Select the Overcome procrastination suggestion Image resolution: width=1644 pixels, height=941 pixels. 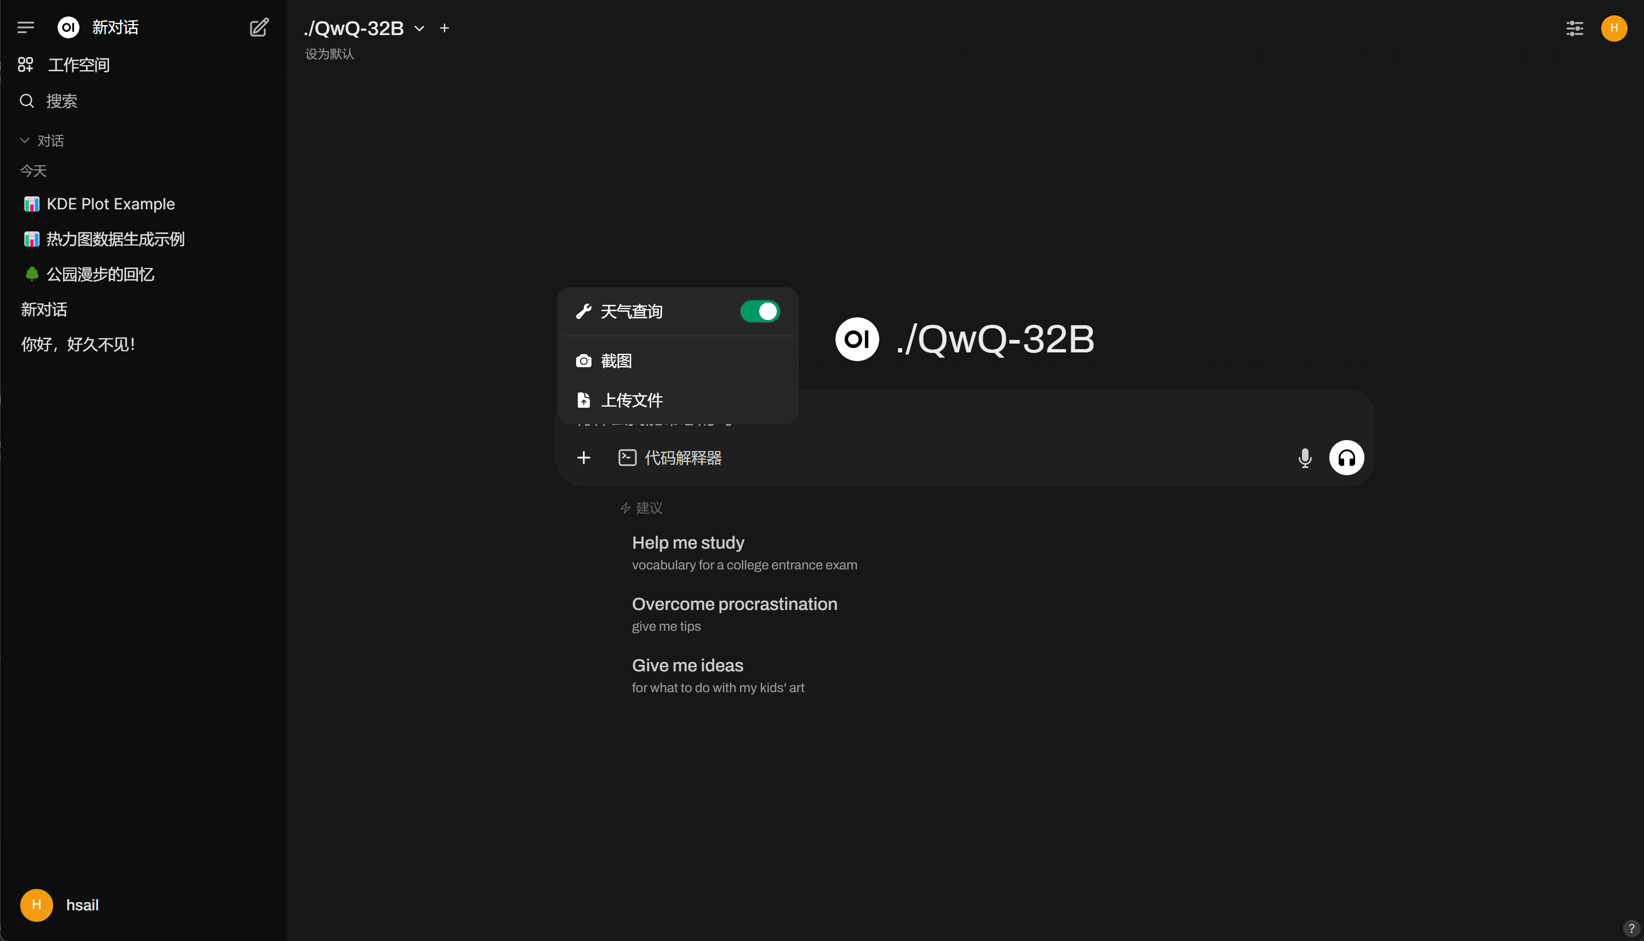(x=734, y=614)
